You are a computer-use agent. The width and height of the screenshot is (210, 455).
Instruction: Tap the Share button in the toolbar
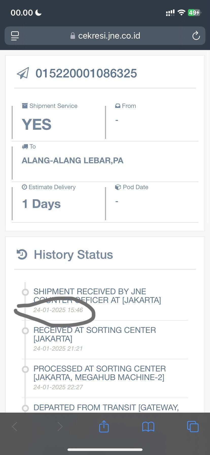(x=103, y=426)
